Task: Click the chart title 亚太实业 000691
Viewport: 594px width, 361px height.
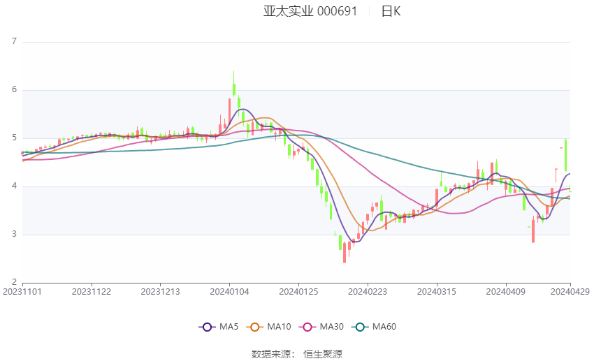Action: (x=310, y=11)
